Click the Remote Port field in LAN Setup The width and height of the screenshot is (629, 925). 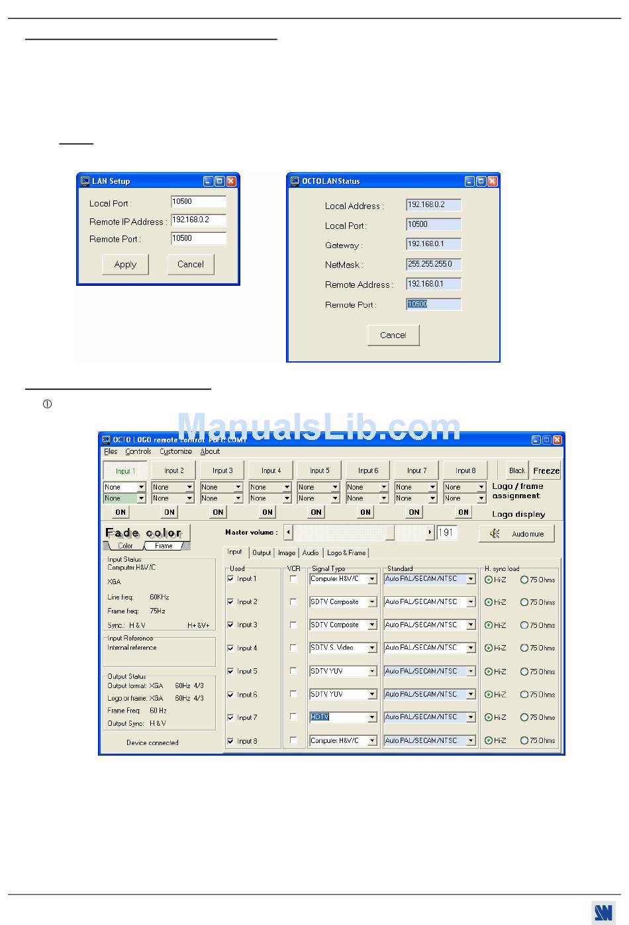(x=198, y=238)
